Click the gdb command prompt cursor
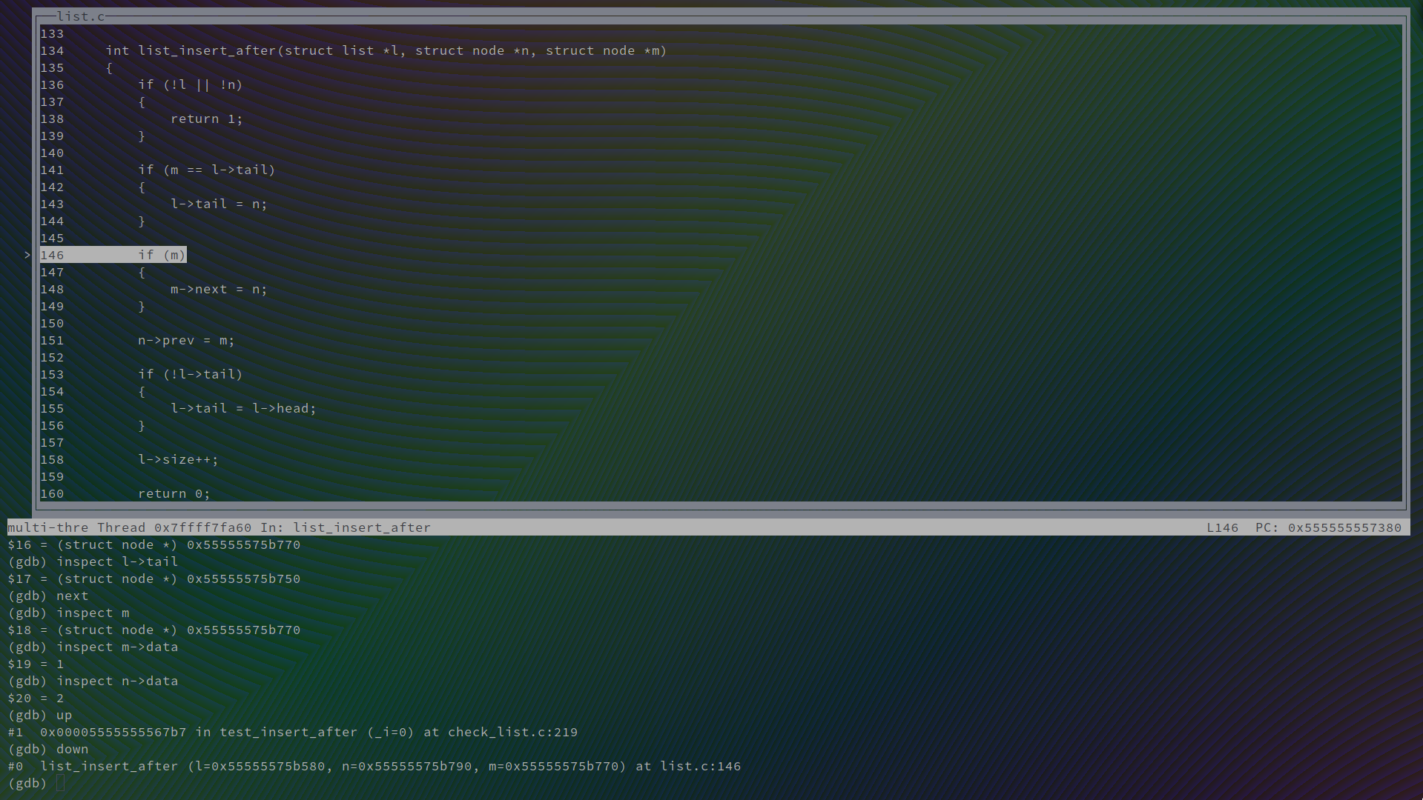This screenshot has width=1423, height=800. tap(60, 783)
